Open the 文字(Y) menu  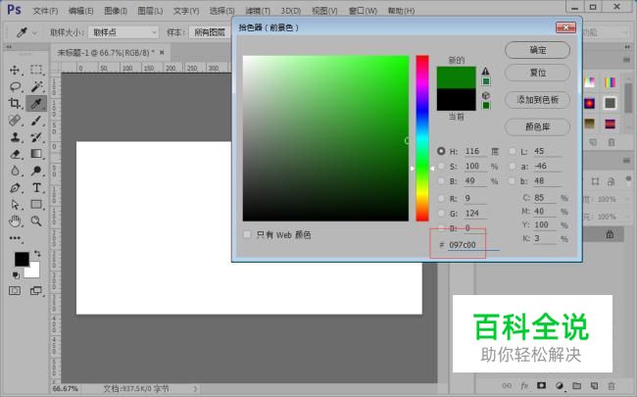pos(185,11)
